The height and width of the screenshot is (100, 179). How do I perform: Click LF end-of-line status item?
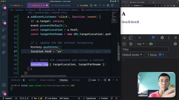79,98
